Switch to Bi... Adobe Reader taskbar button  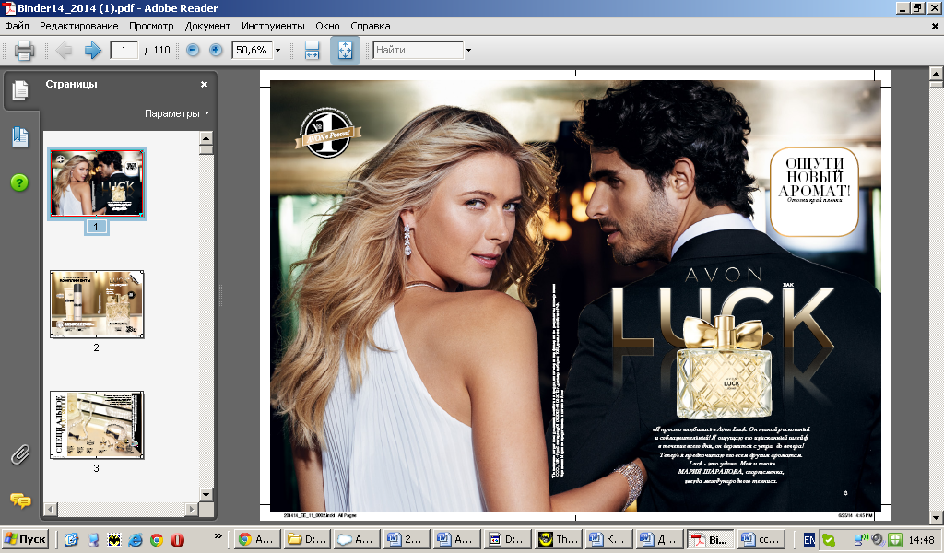pos(710,539)
